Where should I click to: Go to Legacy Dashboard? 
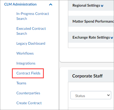pyautogui.click(x=31, y=43)
